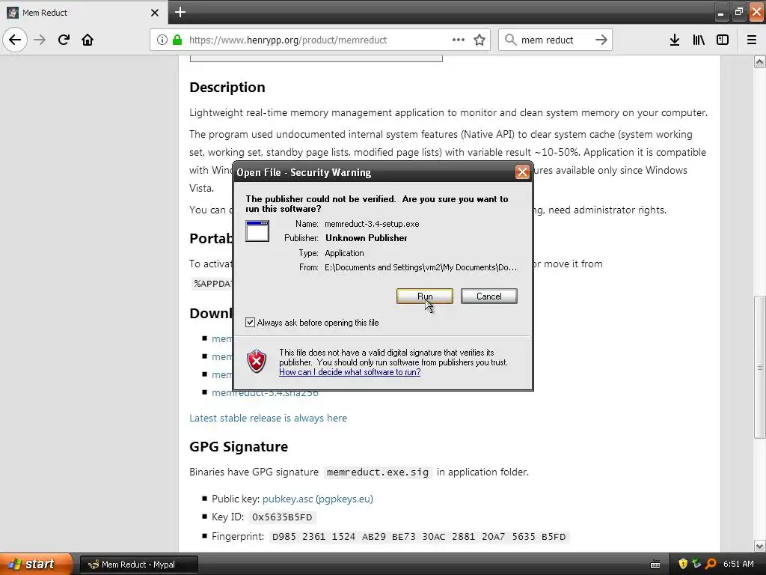Open the Windows start menu
Screen dimensions: 766x575
point(36,565)
